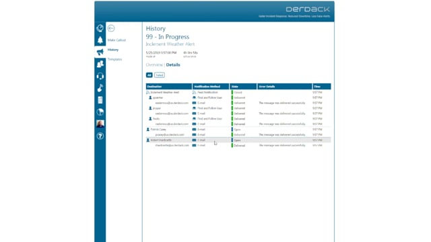Image resolution: width=431 pixels, height=242 pixels.
Task: Click the e-mail icon in Patrick Casey row
Action: click(x=194, y=130)
